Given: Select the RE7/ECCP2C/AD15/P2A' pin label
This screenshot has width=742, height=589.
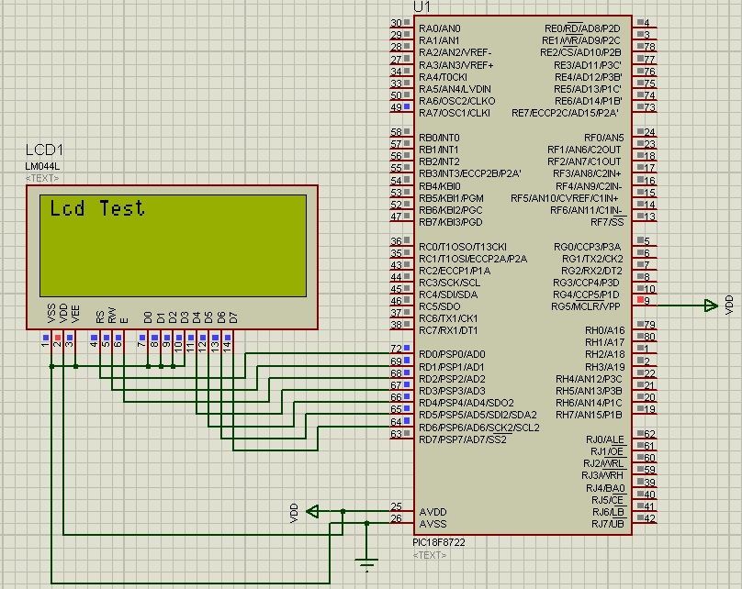Looking at the screenshot, I should 565,113.
